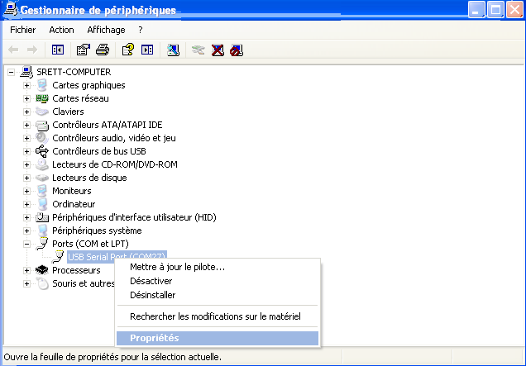Open the Action menu
Viewport: 526px width, 366px height.
[x=61, y=30]
